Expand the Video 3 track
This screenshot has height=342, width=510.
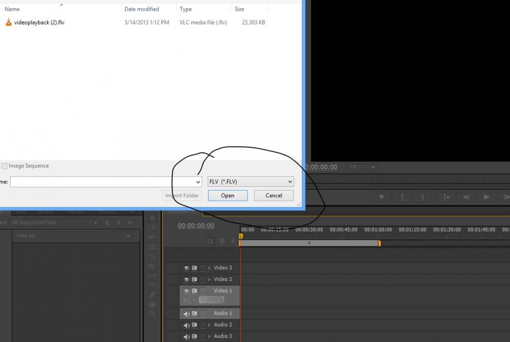(x=210, y=268)
